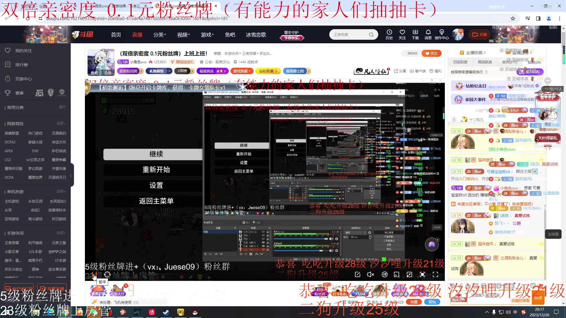Switch to the 首页 nav tab
Image resolution: width=566 pixels, height=318 pixels.
tap(116, 34)
